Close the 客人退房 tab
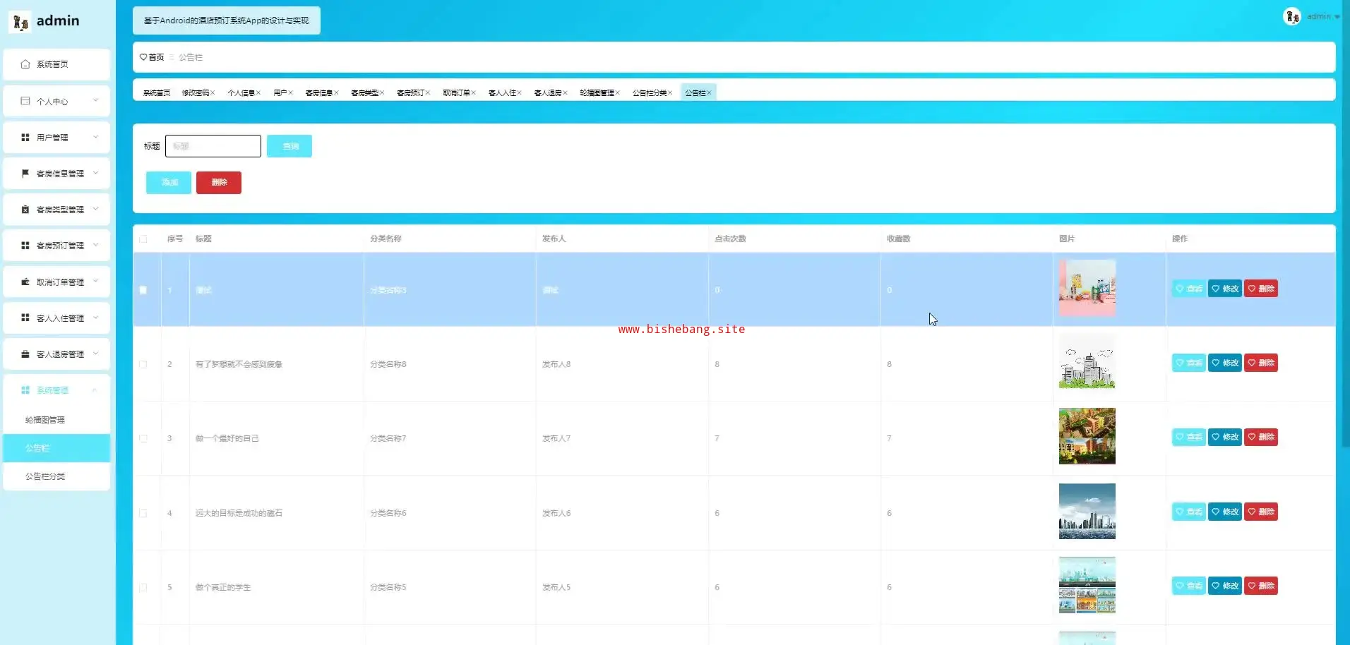 [566, 93]
